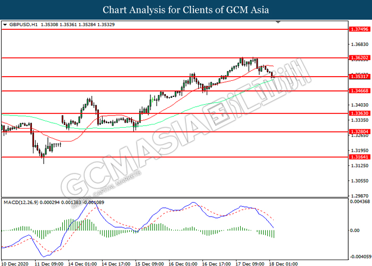The height and width of the screenshot is (266, 372).
Task: Select the 1.31641 support price label
Action: click(x=360, y=157)
